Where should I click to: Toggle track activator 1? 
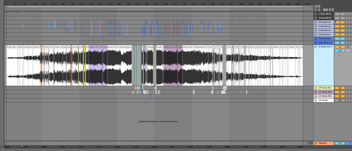tap(340, 14)
